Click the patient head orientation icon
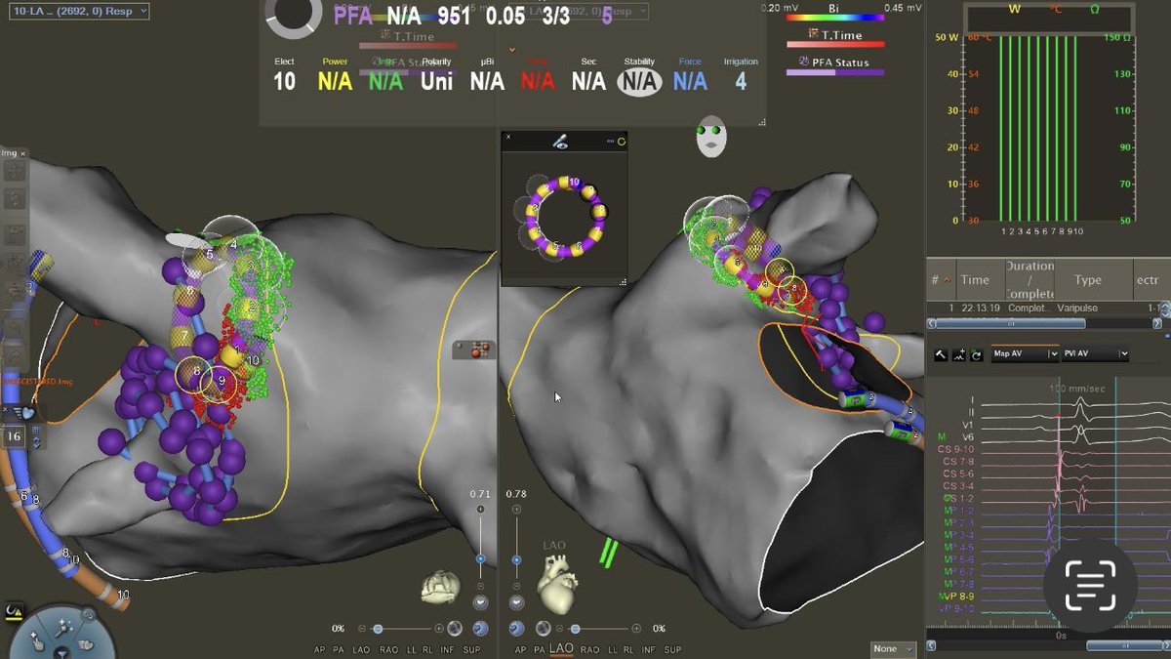Screen dimensions: 1171x659 click(x=711, y=137)
